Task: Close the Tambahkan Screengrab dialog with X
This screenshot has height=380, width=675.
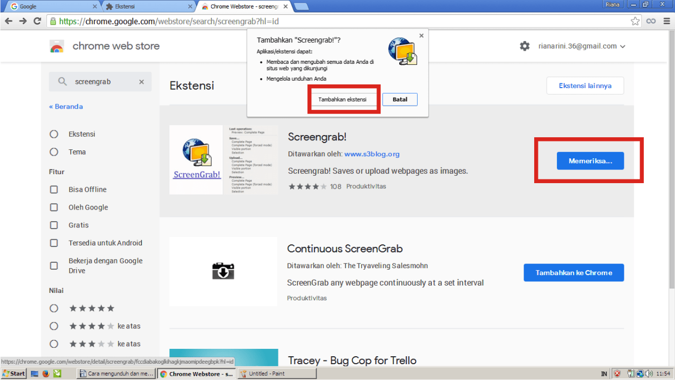Action: pyautogui.click(x=421, y=36)
